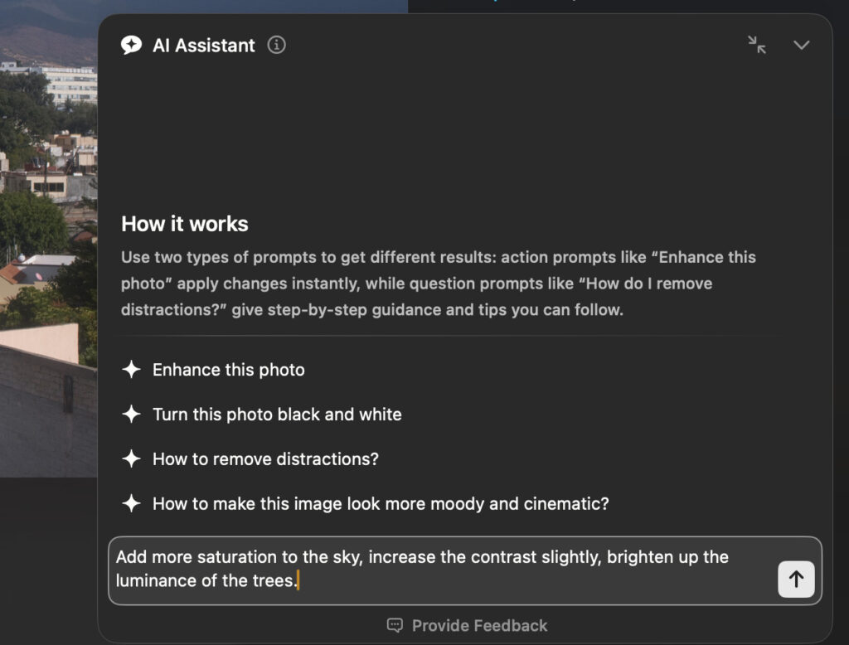Click the sparkle icon beside "Turn this photo black and white"
849x645 pixels.
click(x=132, y=415)
